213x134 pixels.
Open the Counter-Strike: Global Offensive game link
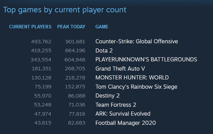(137, 42)
